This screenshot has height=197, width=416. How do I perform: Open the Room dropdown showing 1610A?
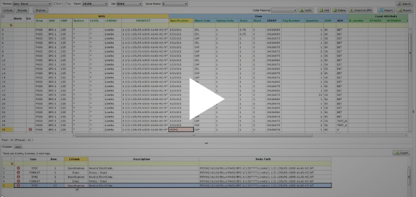coord(95,4)
